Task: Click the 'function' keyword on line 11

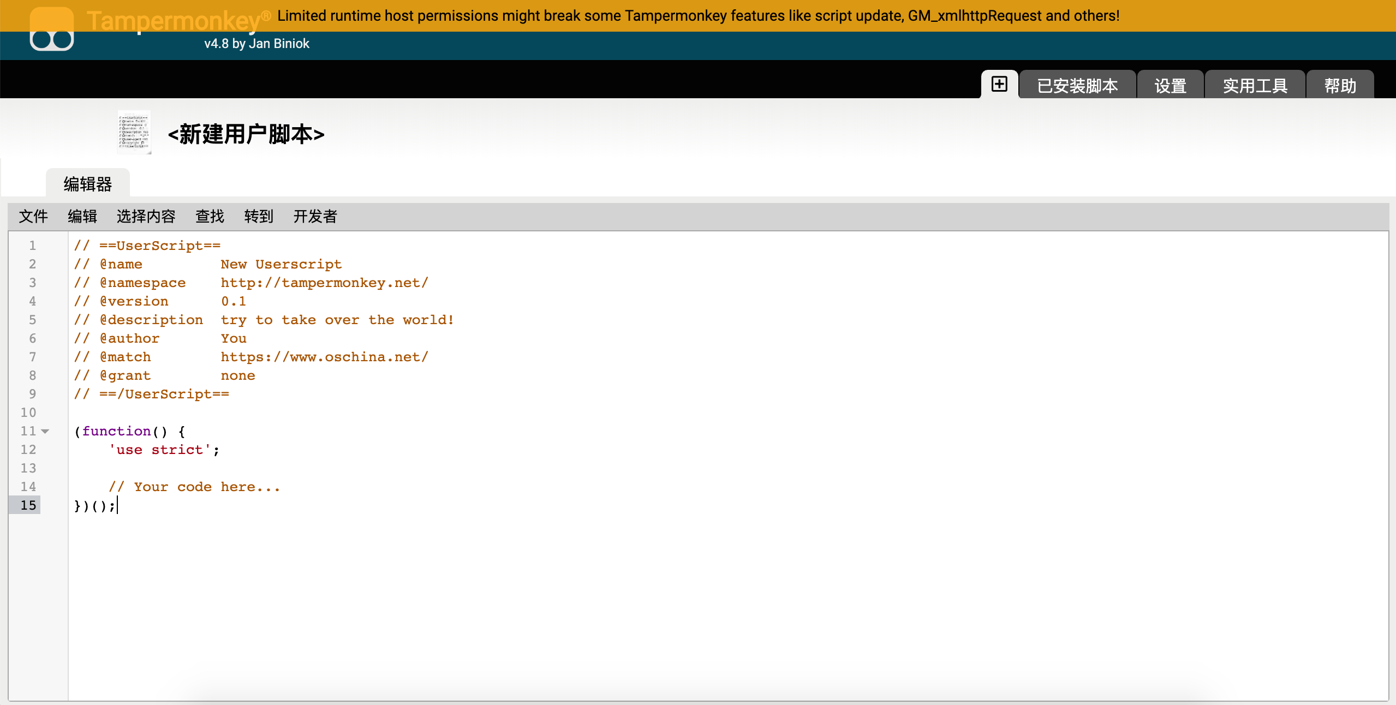Action: click(116, 431)
